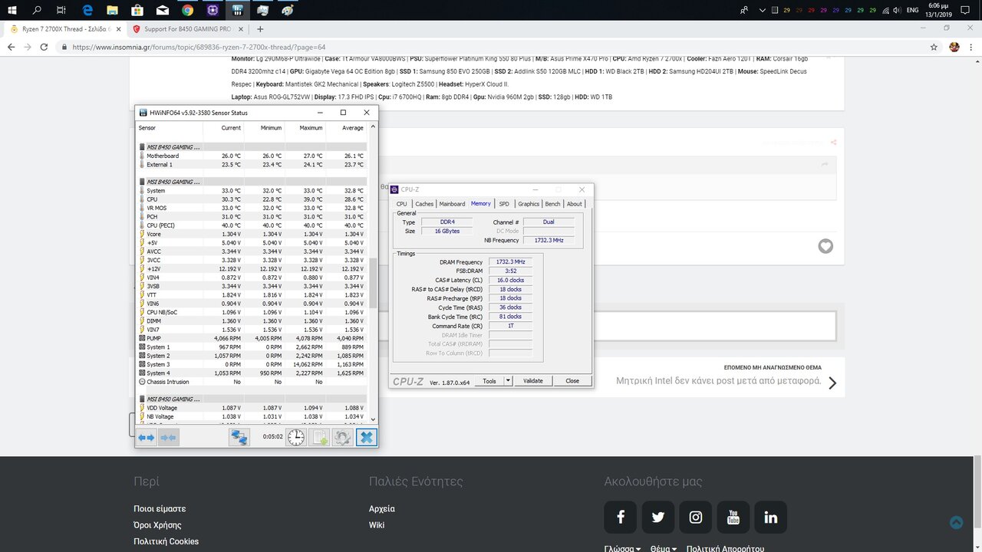
Task: Open HWiNFO sensor settings gear
Action: (x=343, y=437)
